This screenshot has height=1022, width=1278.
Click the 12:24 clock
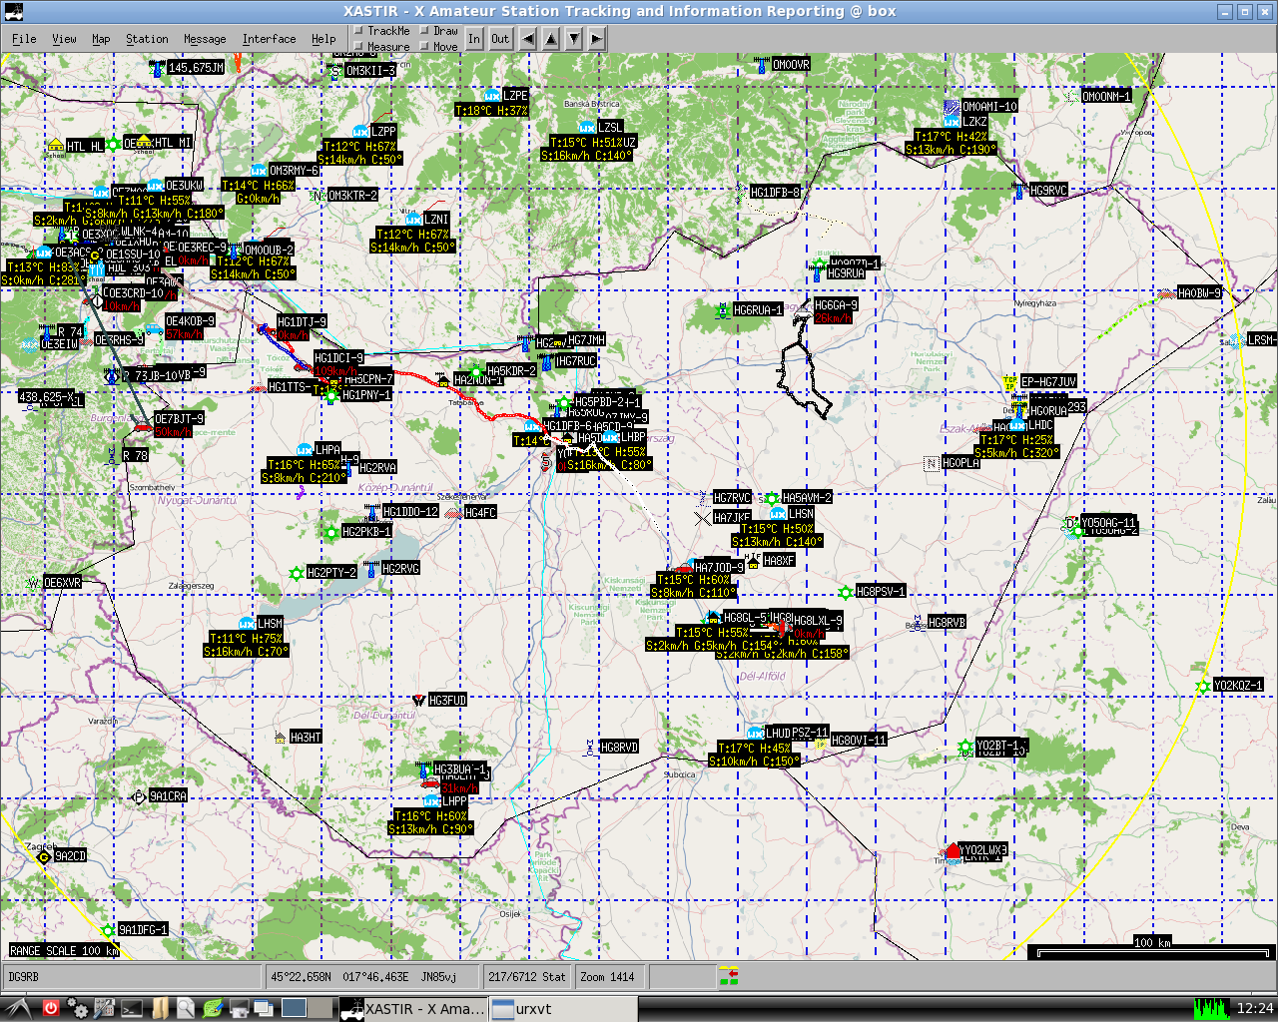click(x=1254, y=1008)
